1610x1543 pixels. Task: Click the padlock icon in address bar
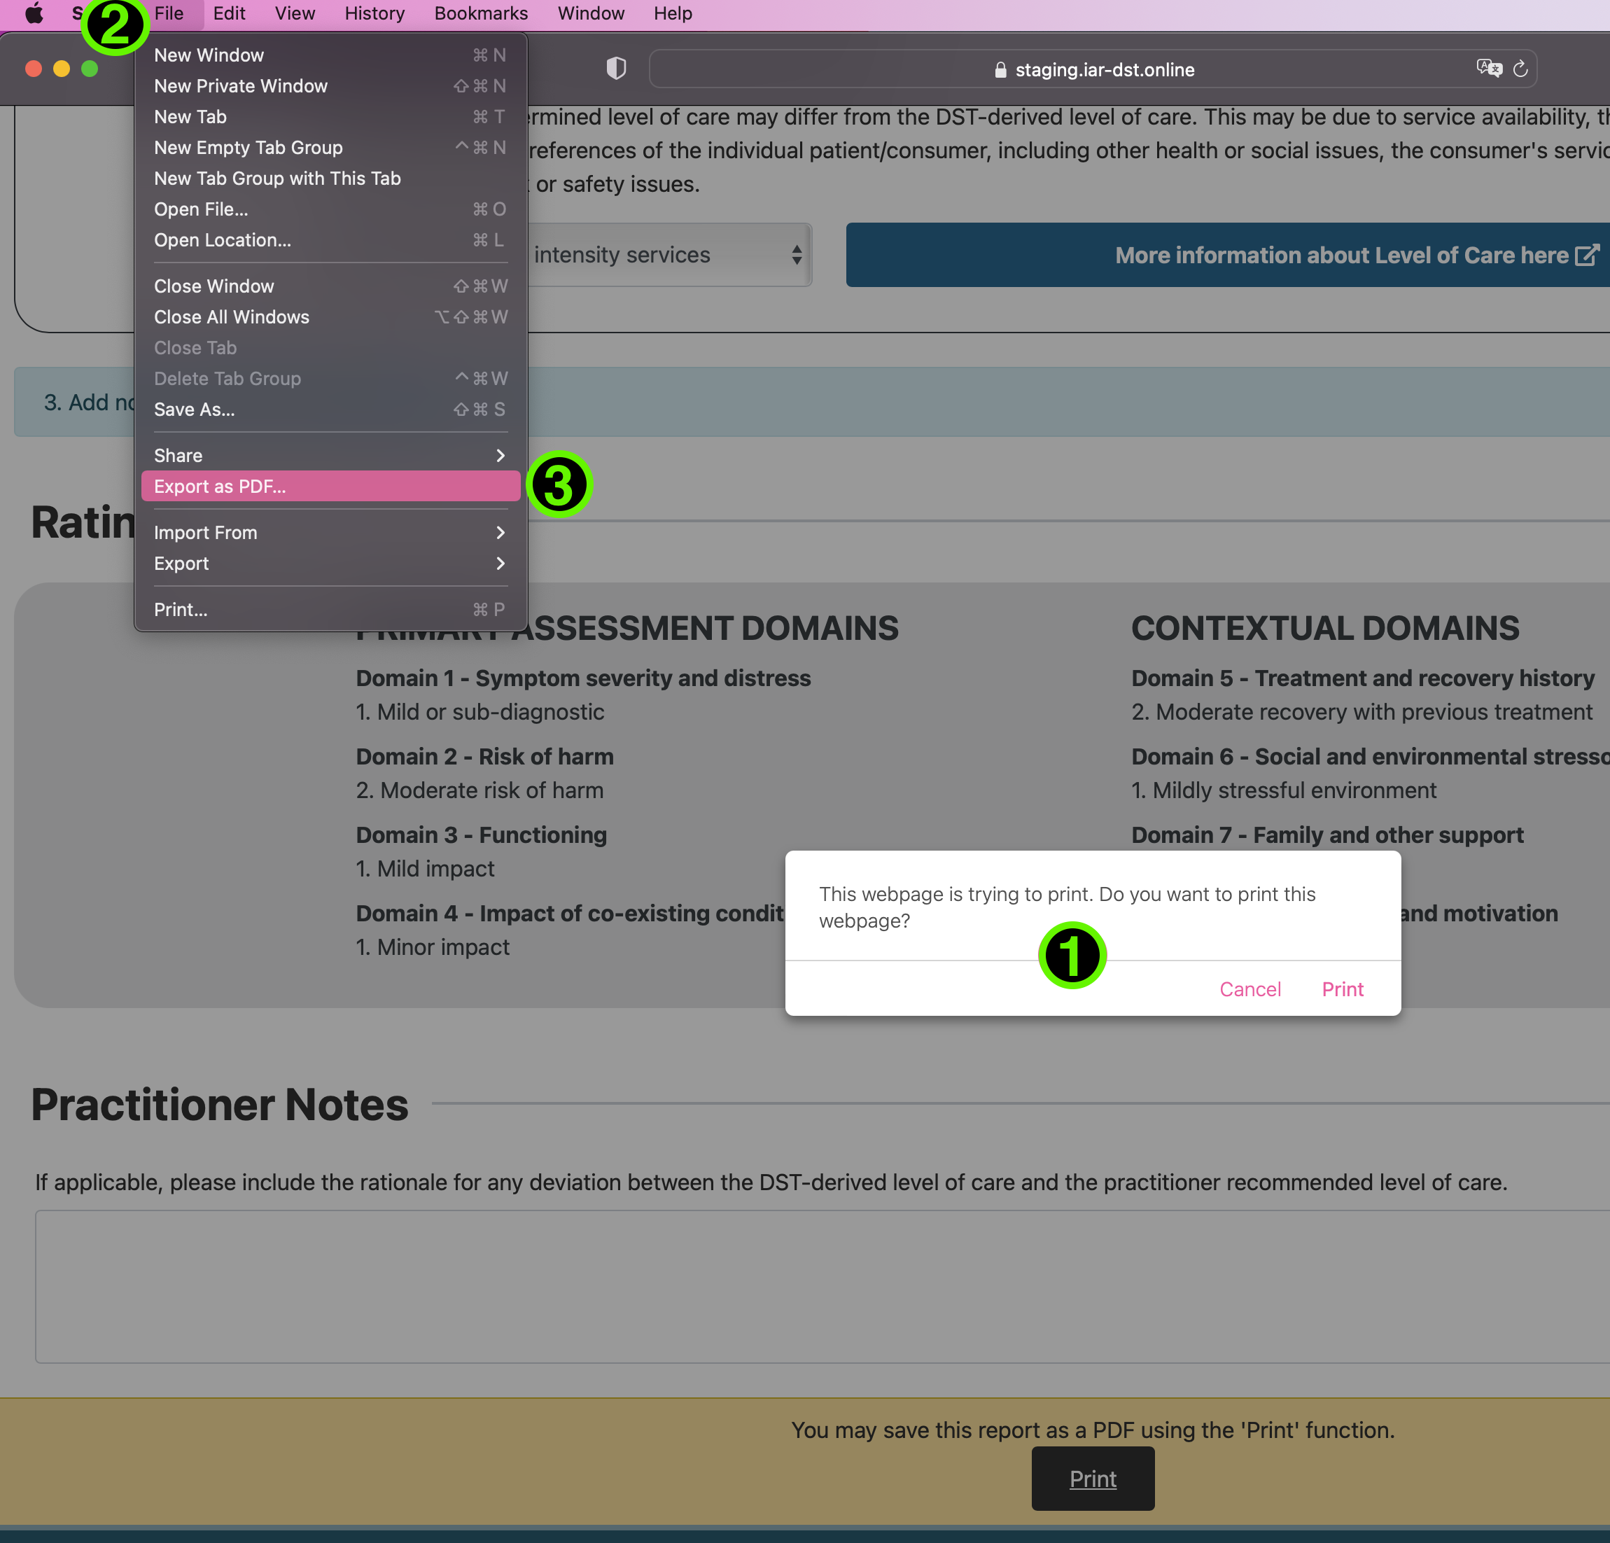1000,70
